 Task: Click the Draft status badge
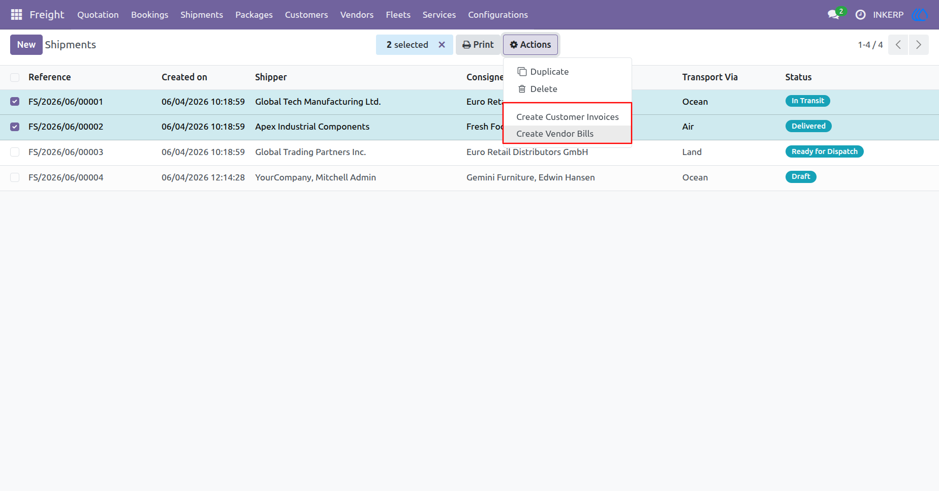[801, 177]
